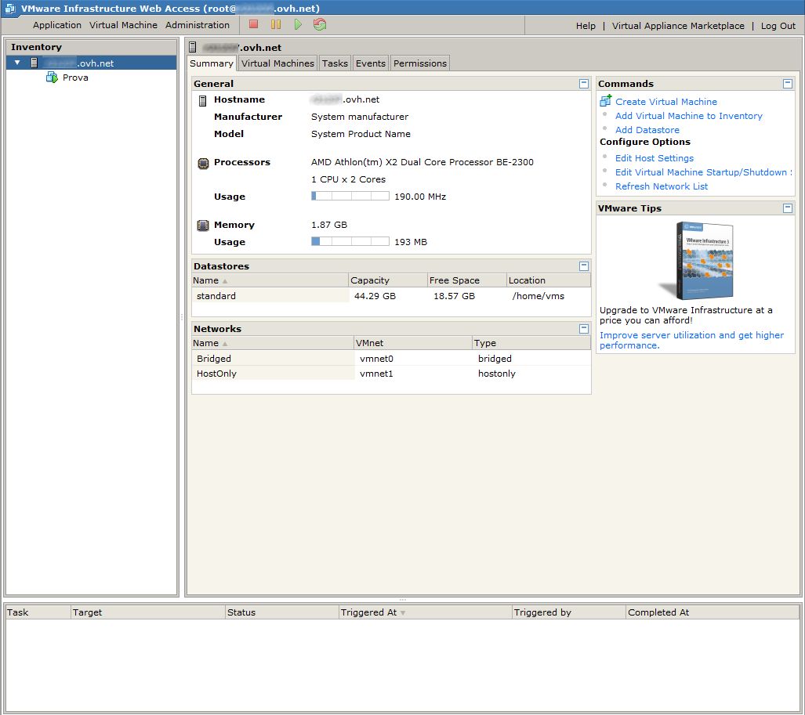Screen dimensions: 805x715
Task: Click the red Power Off toolbar icon
Action: pyautogui.click(x=253, y=24)
